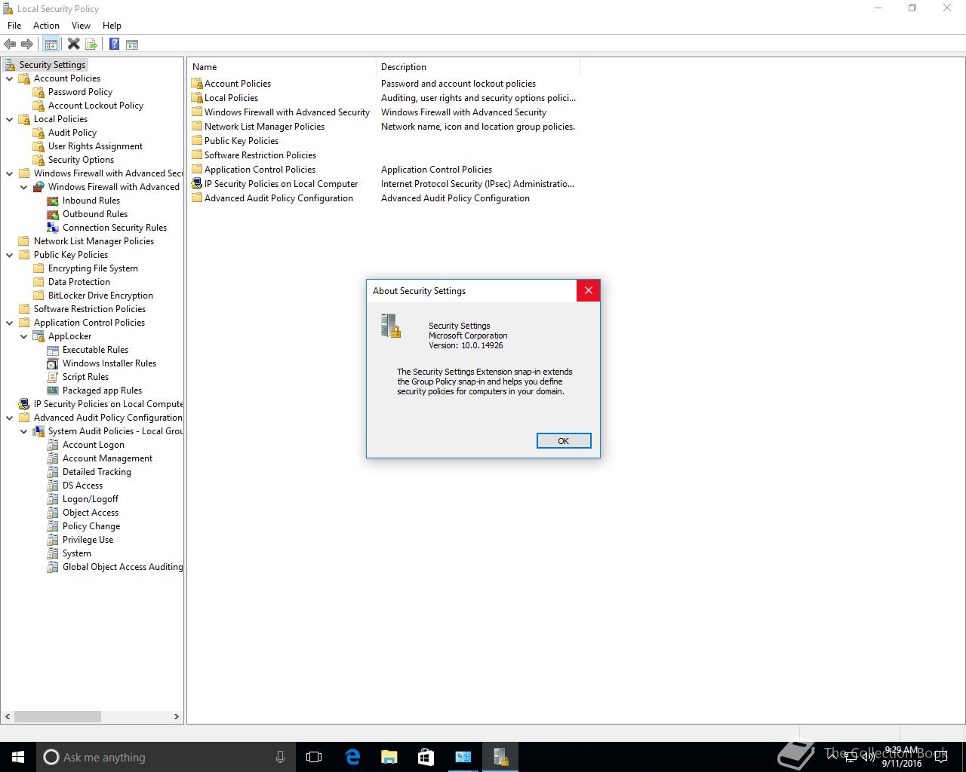The height and width of the screenshot is (772, 966).
Task: Collapse the Advanced Audit Policy Configuration node
Action: pyautogui.click(x=10, y=418)
